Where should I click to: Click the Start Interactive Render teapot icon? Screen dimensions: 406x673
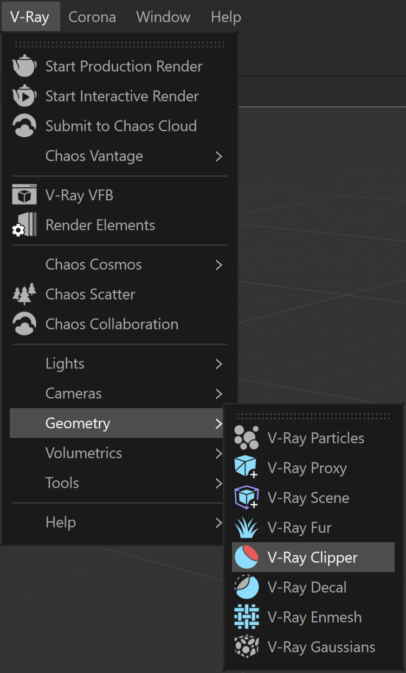pos(24,96)
